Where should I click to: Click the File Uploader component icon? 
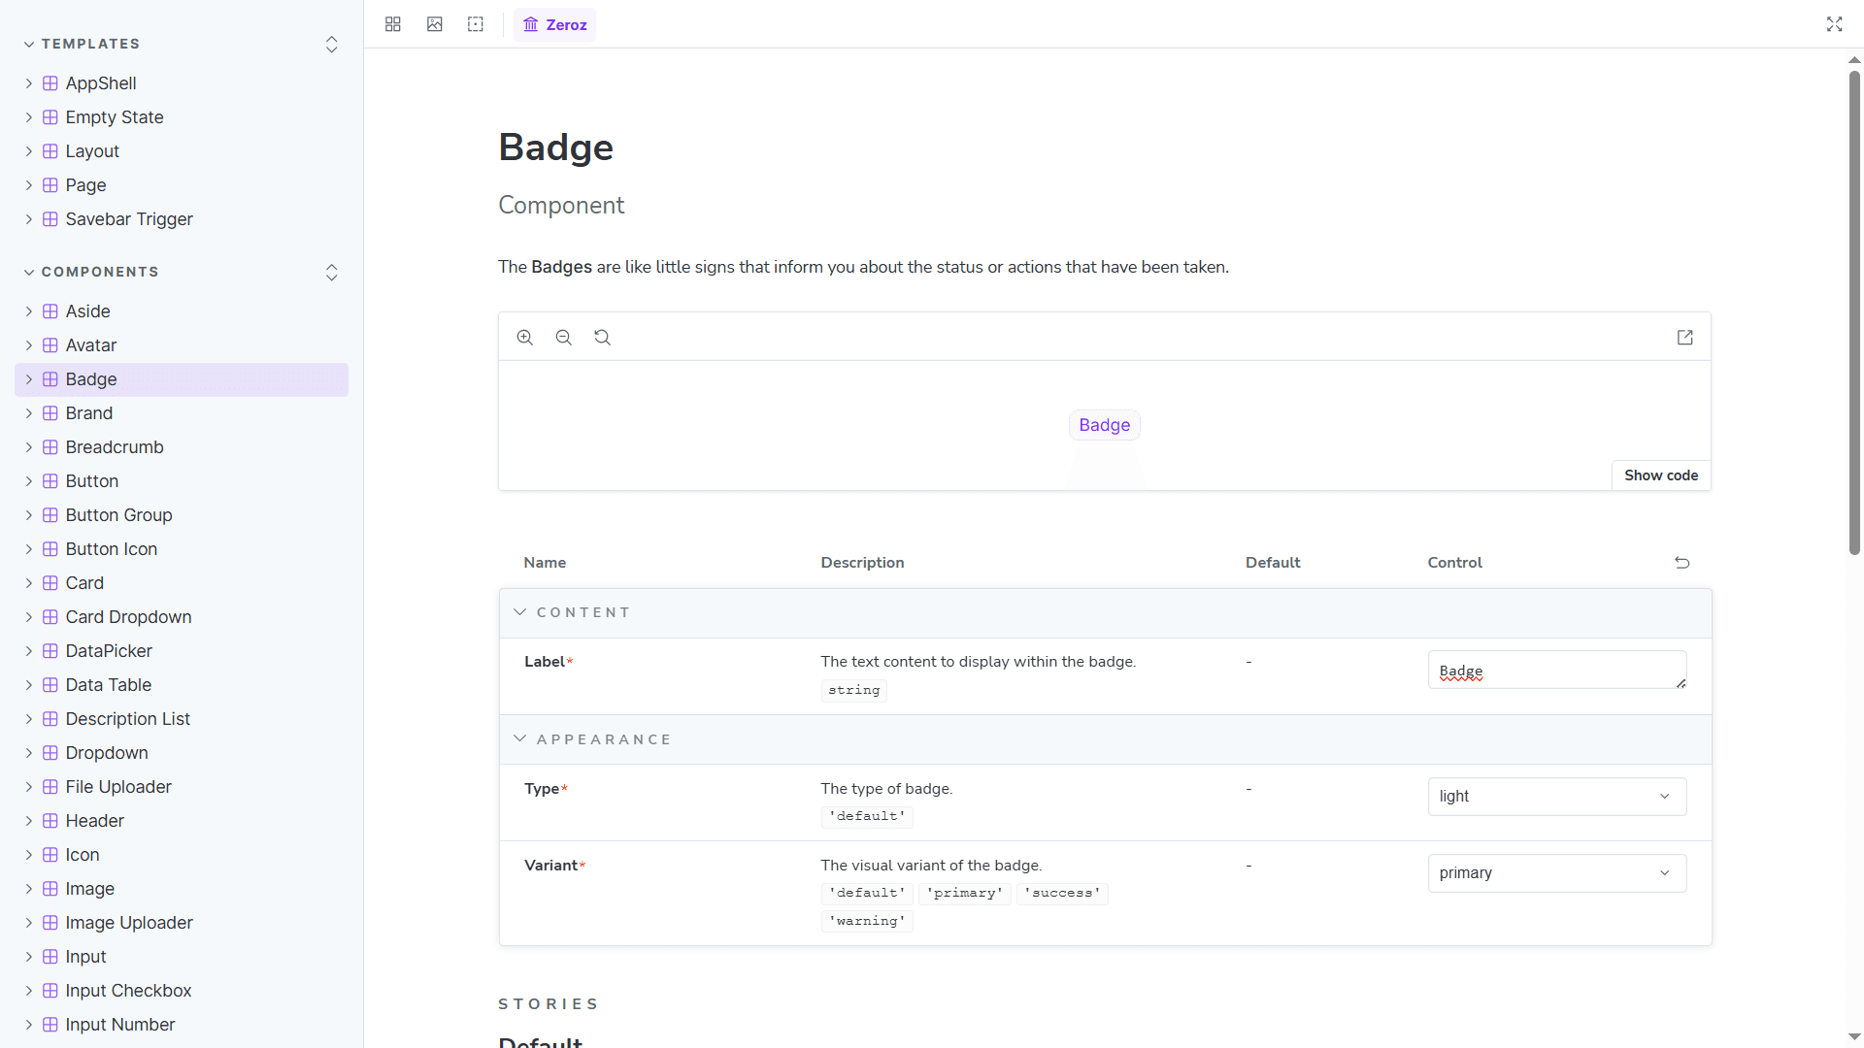(50, 787)
